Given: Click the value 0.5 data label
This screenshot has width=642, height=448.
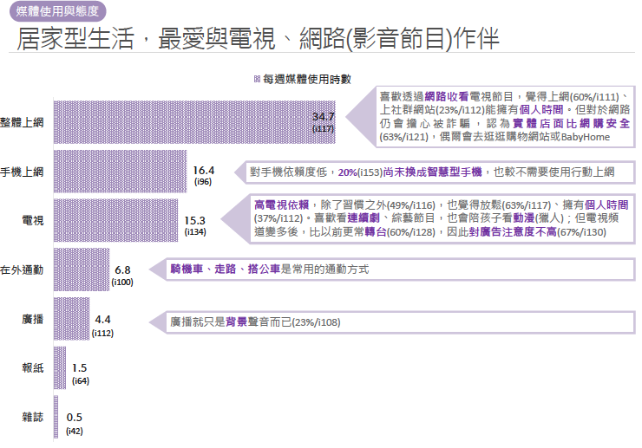Looking at the screenshot, I should 74,418.
